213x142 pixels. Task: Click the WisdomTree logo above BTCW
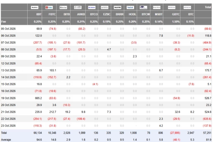pyautogui.click(x=143, y=7)
